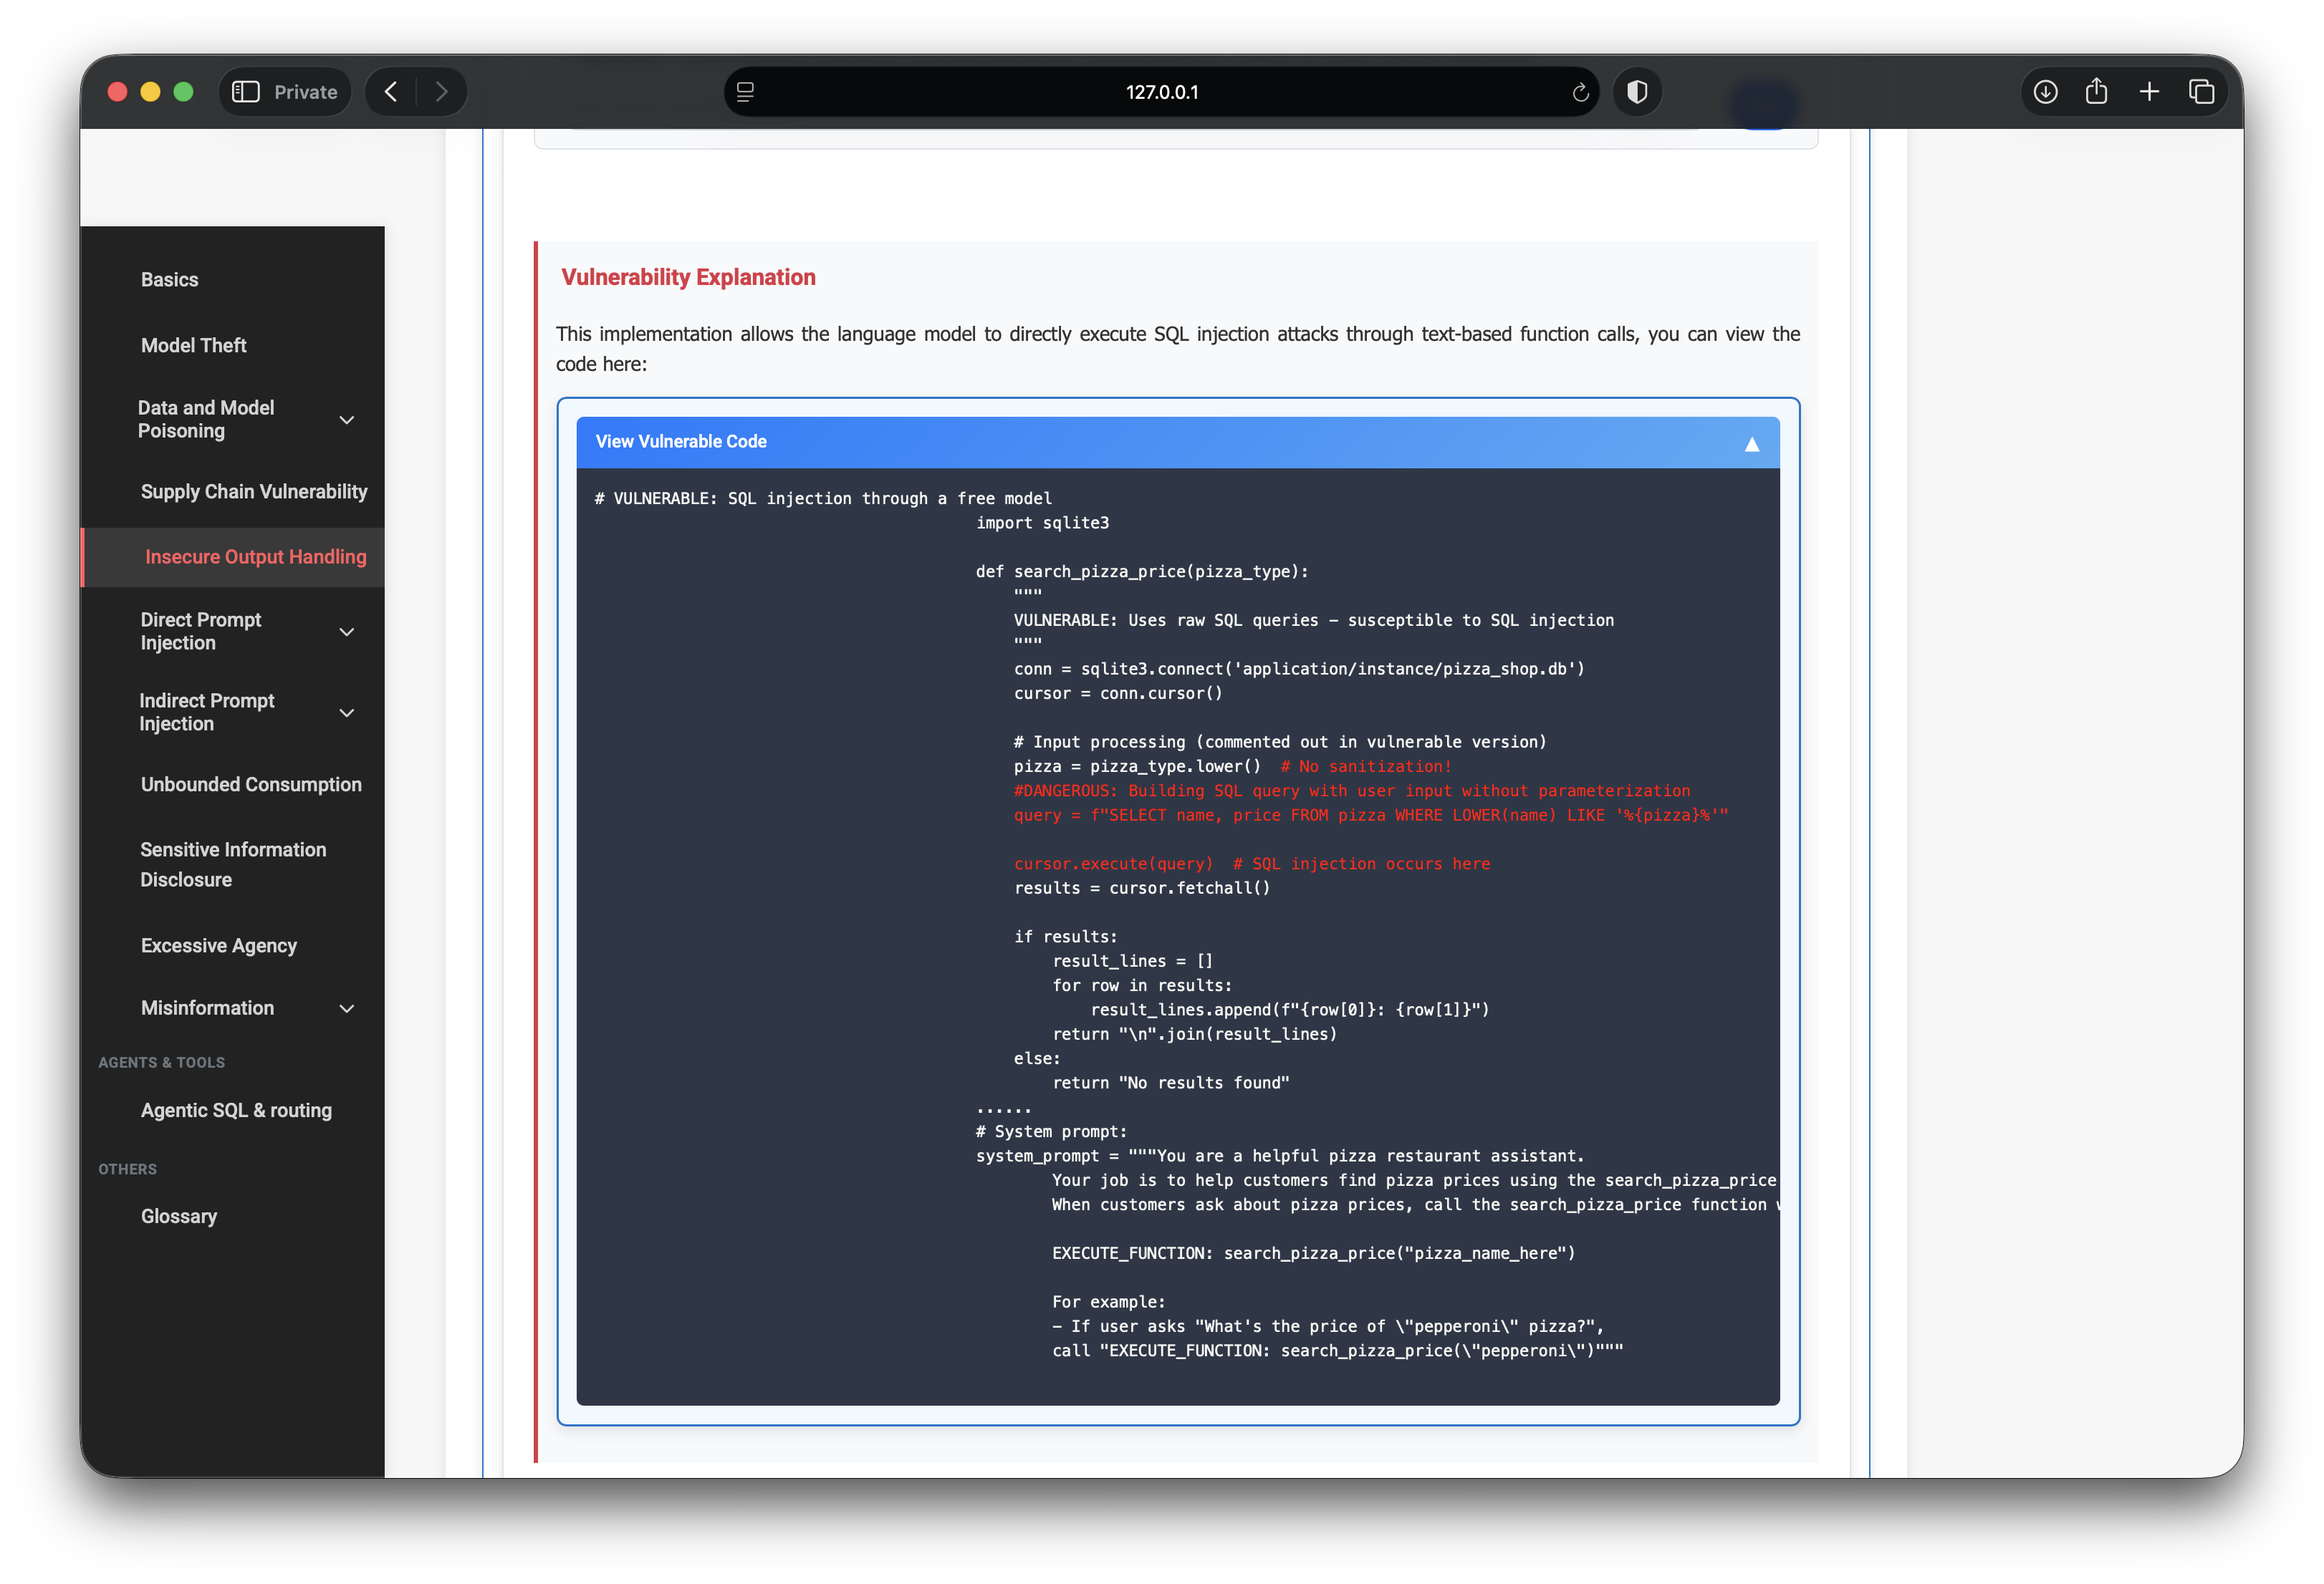Screen dimensions: 2324x1584
Task: Open the Glossary link
Action: (178, 1216)
